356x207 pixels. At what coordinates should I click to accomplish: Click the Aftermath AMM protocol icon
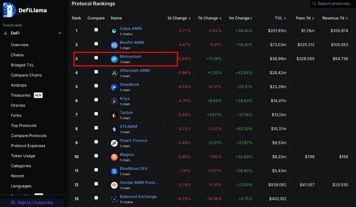click(x=114, y=73)
